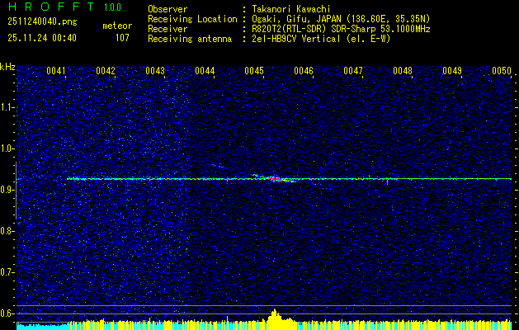Click the cyan level bar at the bottom left
Screen dimensions: 519x330
[43, 326]
